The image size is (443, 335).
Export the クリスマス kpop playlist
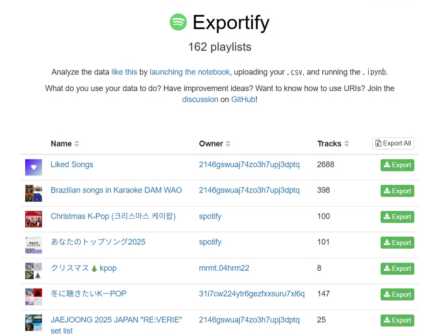point(397,269)
